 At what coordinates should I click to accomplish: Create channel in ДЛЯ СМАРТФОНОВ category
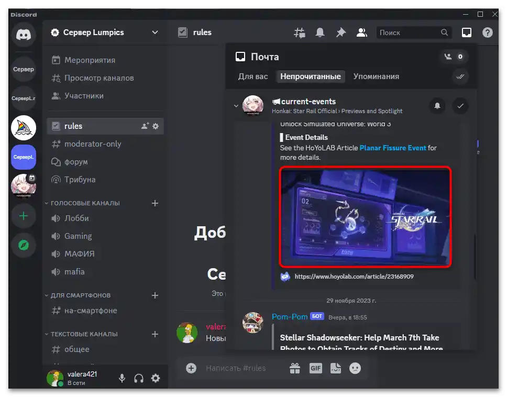tap(155, 295)
